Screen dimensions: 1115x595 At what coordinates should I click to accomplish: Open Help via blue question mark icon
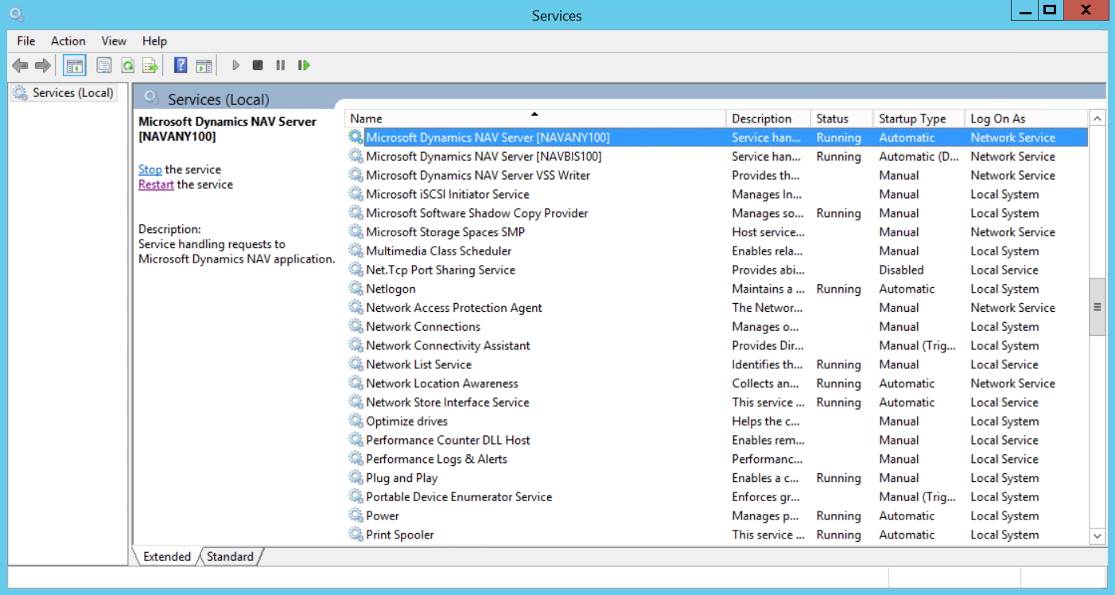point(181,65)
